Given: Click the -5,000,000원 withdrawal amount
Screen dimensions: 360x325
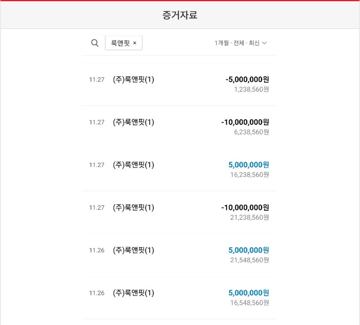Looking at the screenshot, I should coord(247,80).
